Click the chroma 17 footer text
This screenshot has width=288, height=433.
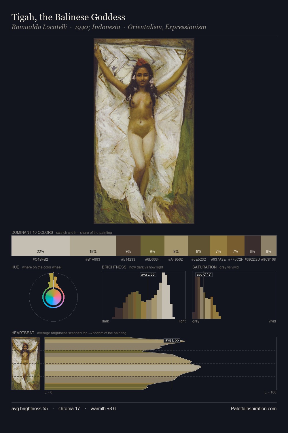click(x=69, y=408)
